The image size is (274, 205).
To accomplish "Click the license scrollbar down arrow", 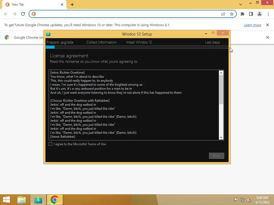I will tap(221, 137).
